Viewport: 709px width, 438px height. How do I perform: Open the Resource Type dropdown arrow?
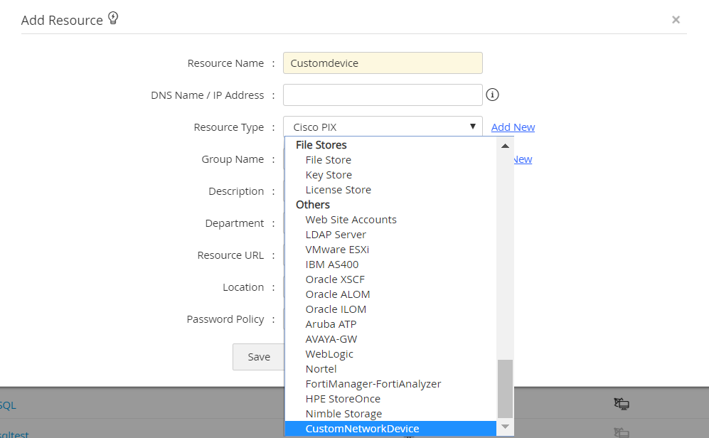click(472, 127)
